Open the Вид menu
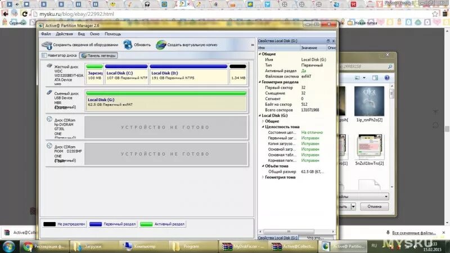Screen dimensions: 450x253 pos(81,34)
